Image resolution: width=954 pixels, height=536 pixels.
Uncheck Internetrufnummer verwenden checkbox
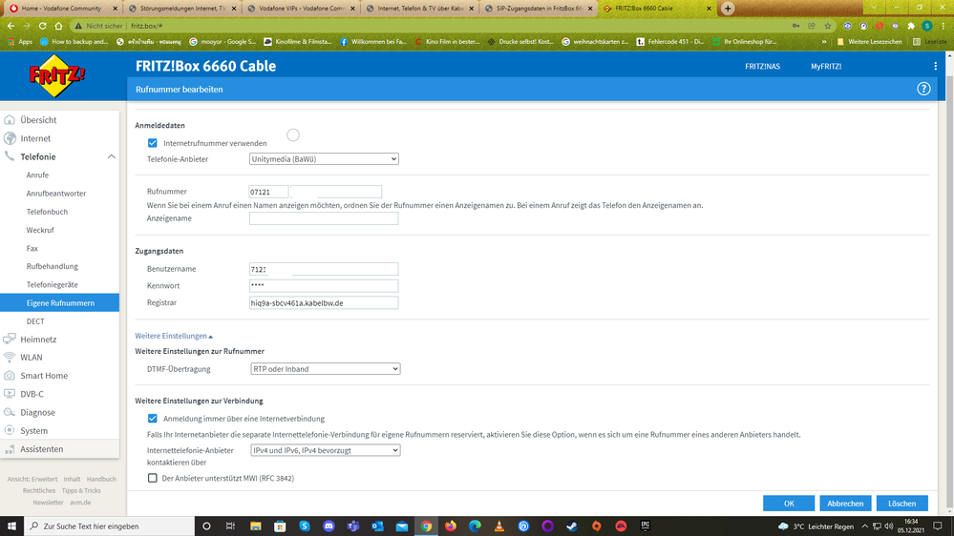tap(152, 143)
